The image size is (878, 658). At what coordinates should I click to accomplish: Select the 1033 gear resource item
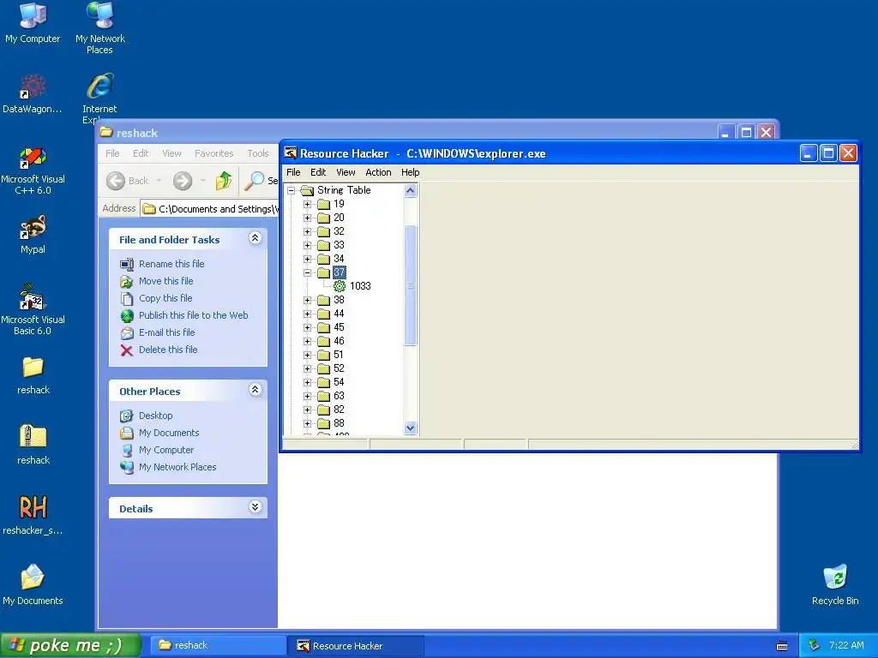tap(352, 286)
